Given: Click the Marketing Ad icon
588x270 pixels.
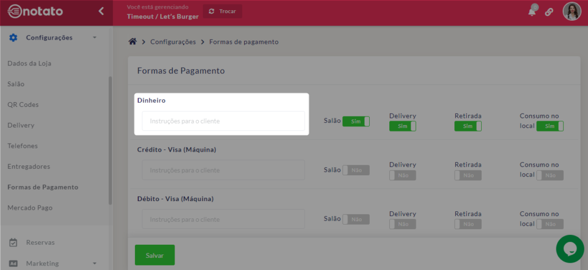Looking at the screenshot, I should (13, 263).
